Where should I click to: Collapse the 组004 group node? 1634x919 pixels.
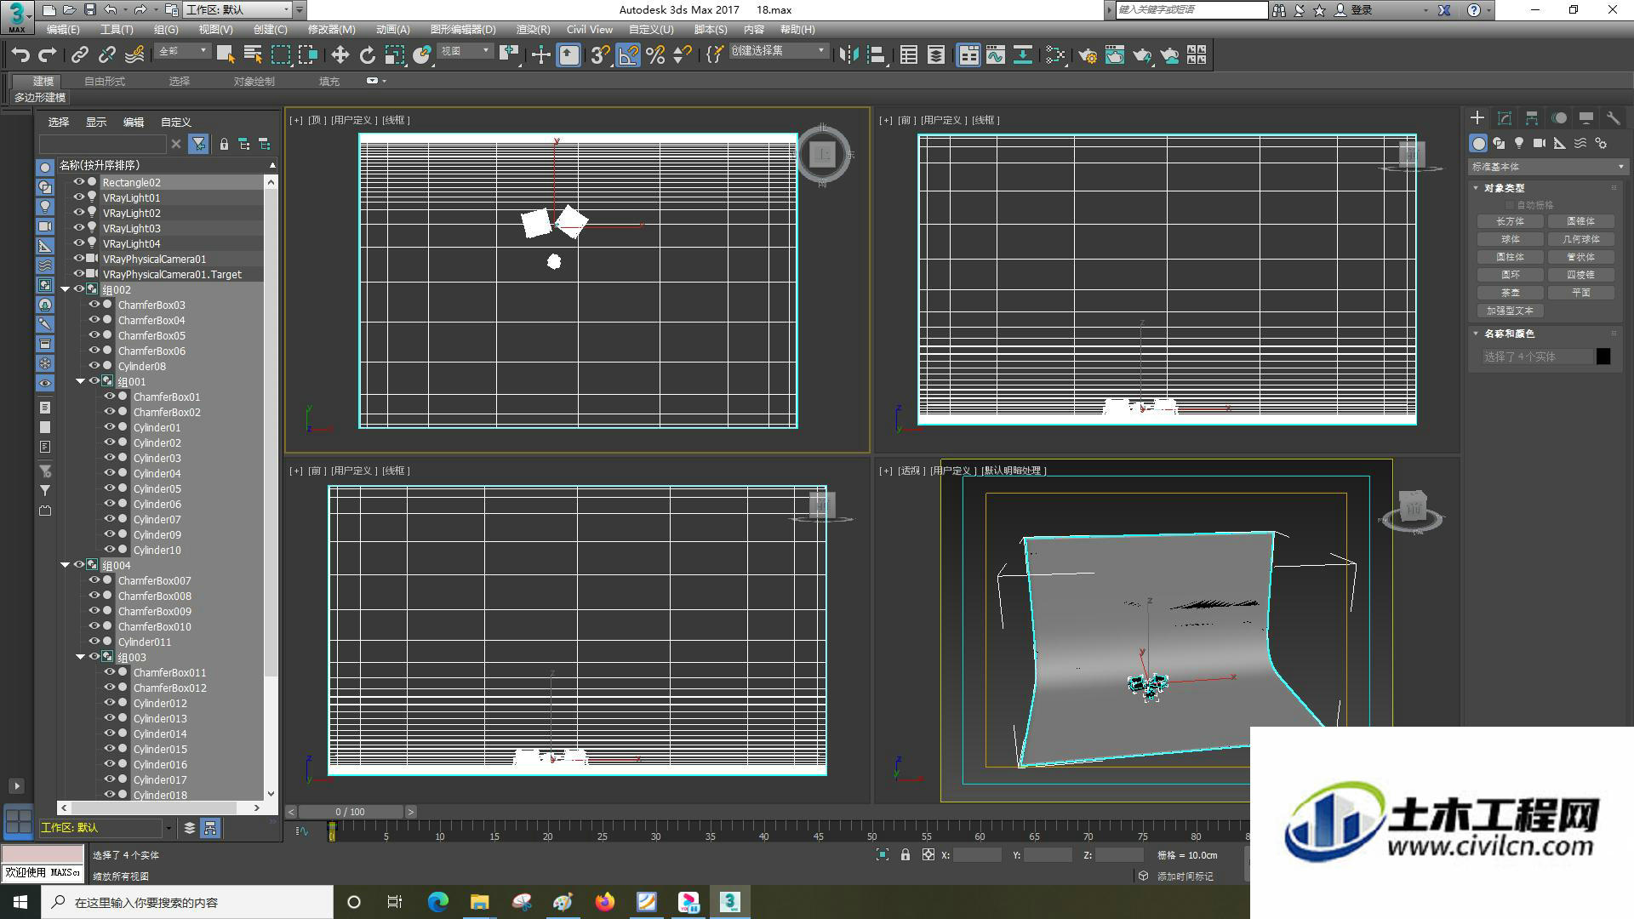coord(65,565)
